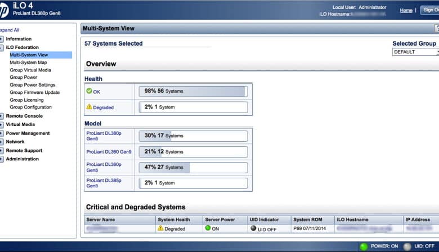Open Group Licensing page

click(x=26, y=100)
